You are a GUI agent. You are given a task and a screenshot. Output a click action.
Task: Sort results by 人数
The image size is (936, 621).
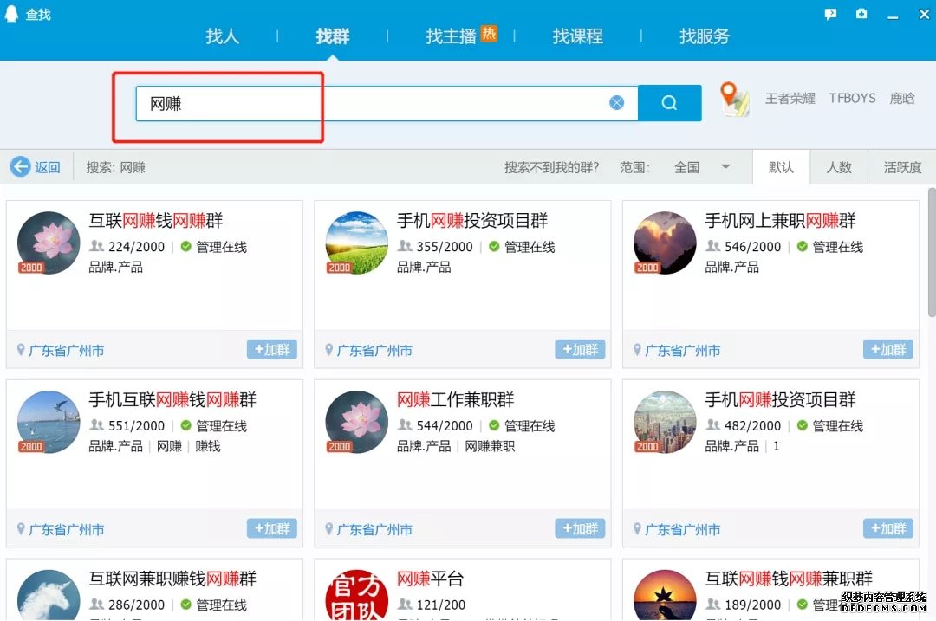[x=839, y=167]
